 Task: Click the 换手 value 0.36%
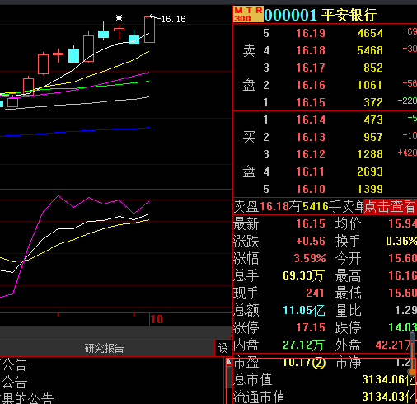click(x=401, y=241)
